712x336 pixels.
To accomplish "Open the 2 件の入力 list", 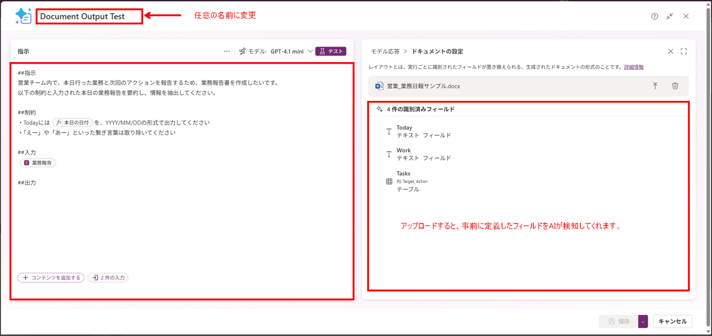I will point(108,278).
